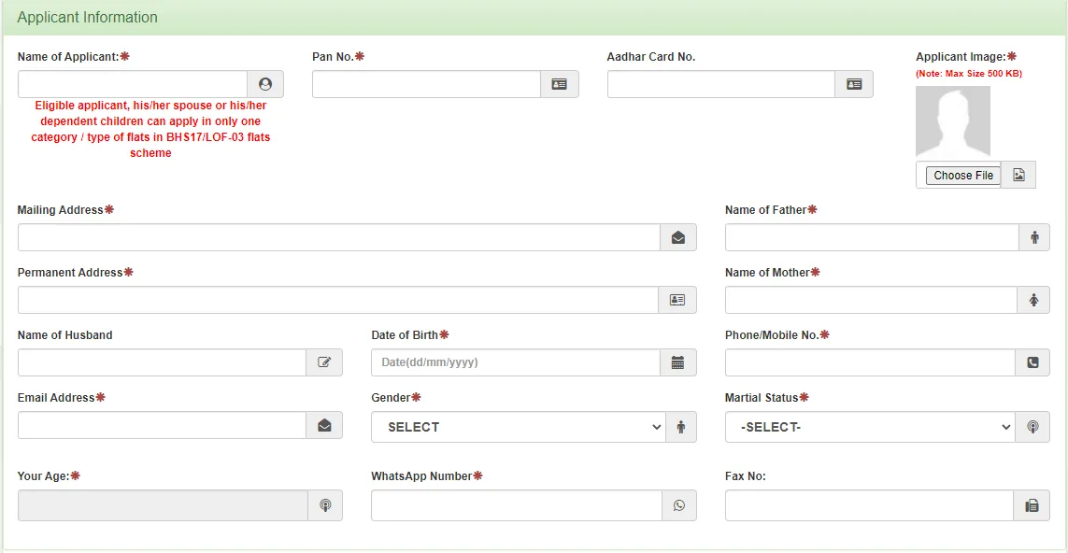Open the Gender SELECT dropdown
The width and height of the screenshot is (1068, 553).
(x=518, y=427)
